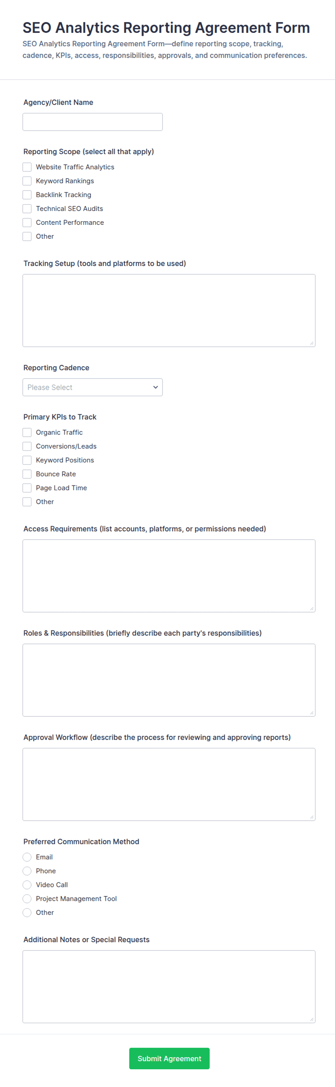
Task: Open the Reporting Cadence dropdown
Action: [93, 387]
